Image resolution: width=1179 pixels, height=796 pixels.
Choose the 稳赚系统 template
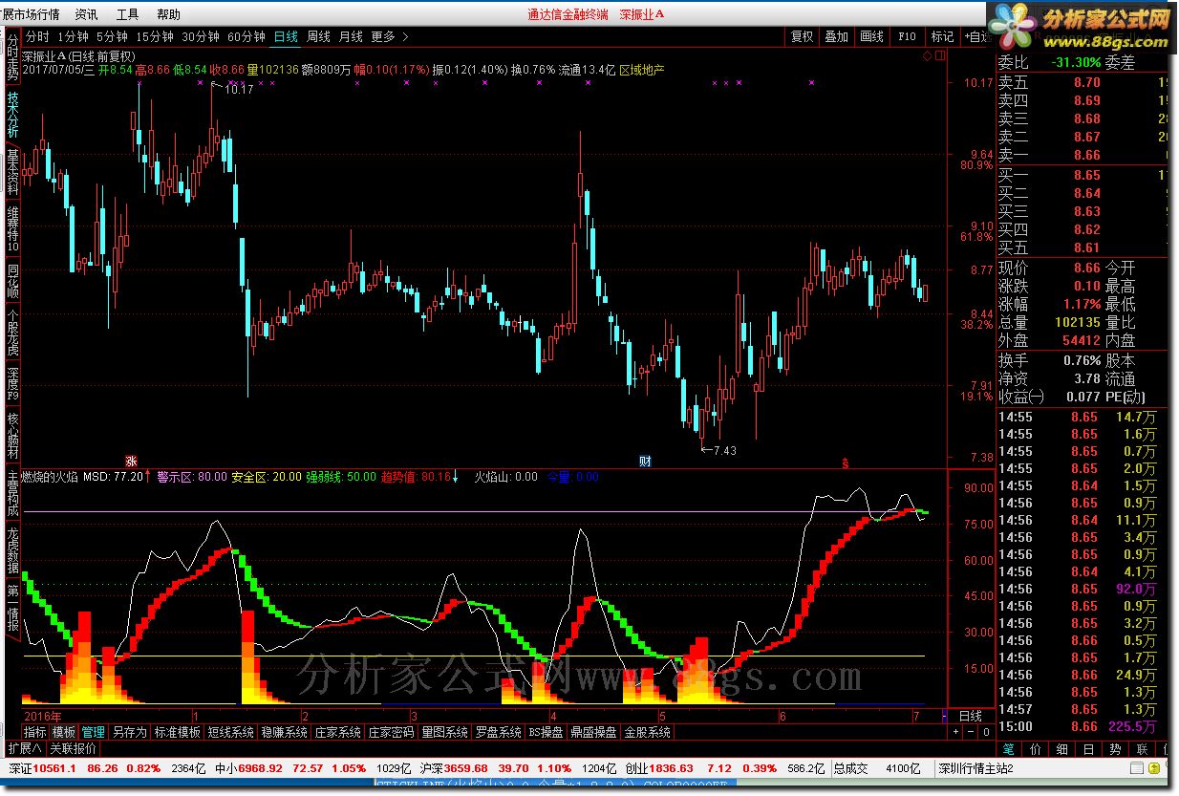pos(285,733)
